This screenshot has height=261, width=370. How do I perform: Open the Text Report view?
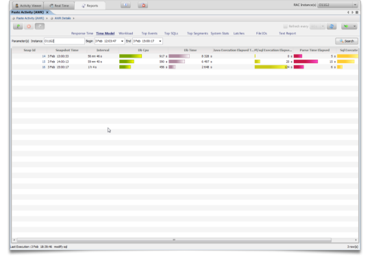tap(287, 34)
